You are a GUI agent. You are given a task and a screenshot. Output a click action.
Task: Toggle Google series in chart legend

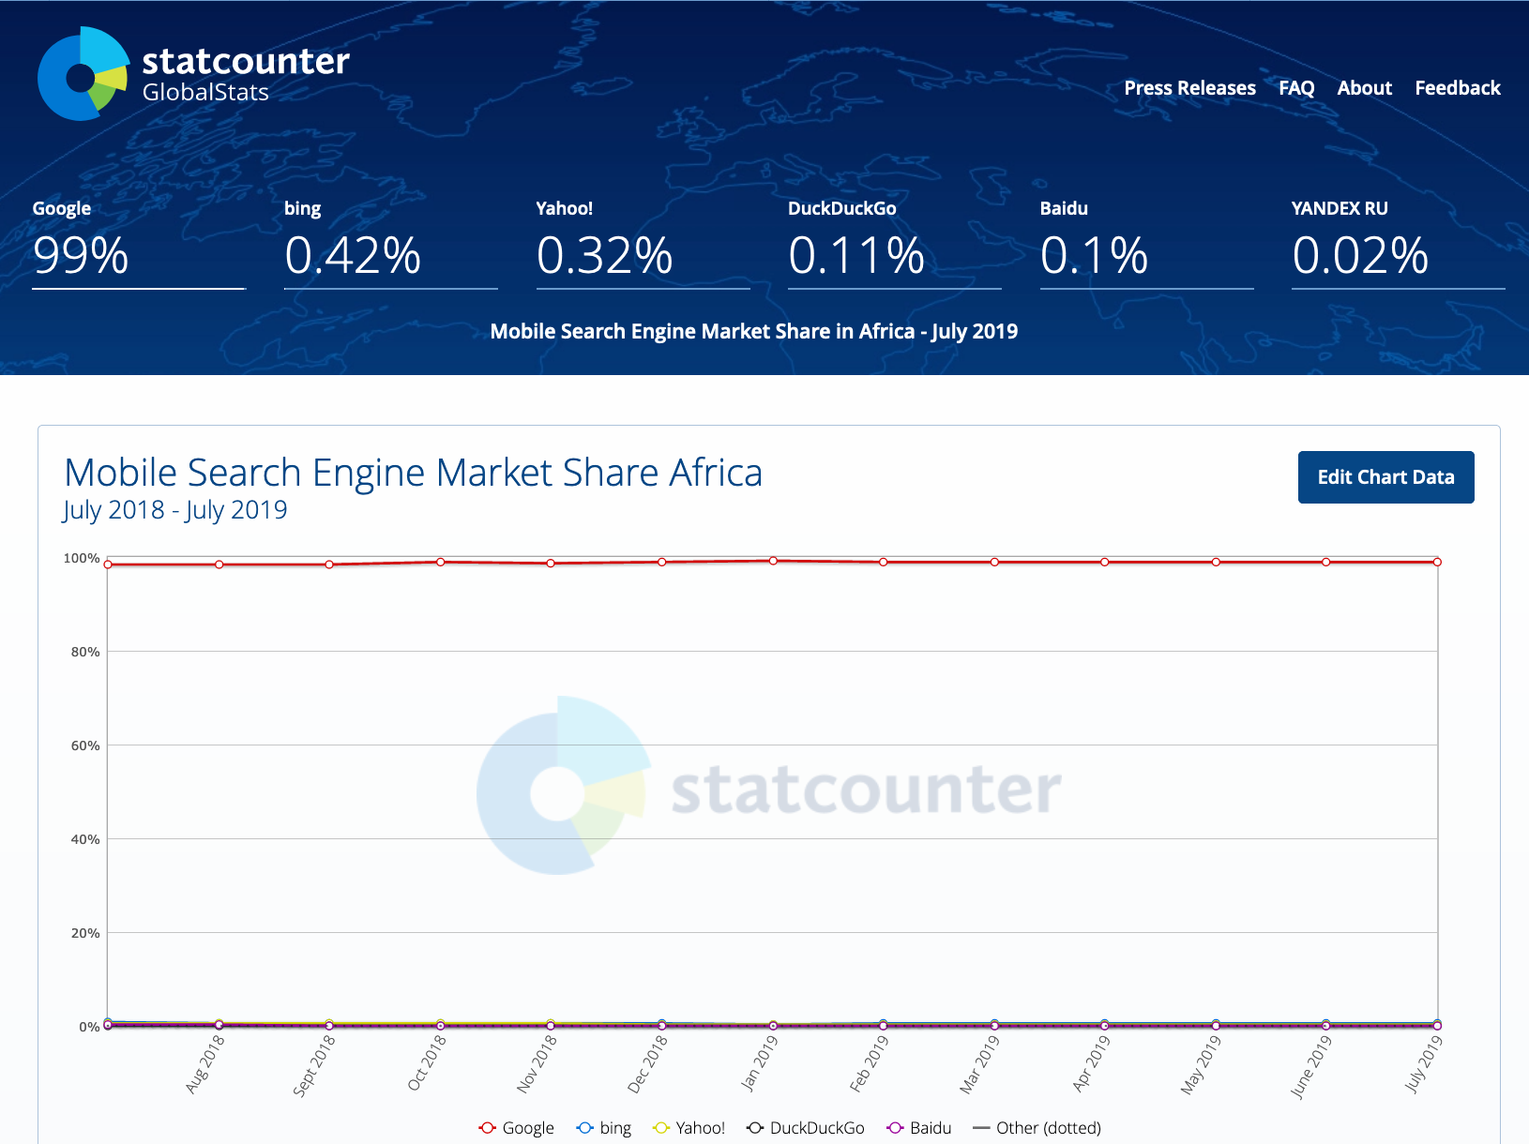[x=516, y=1128]
